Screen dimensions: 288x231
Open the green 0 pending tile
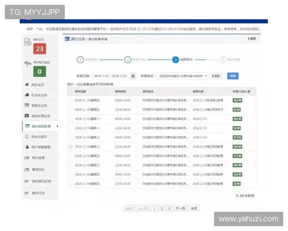click(x=40, y=72)
